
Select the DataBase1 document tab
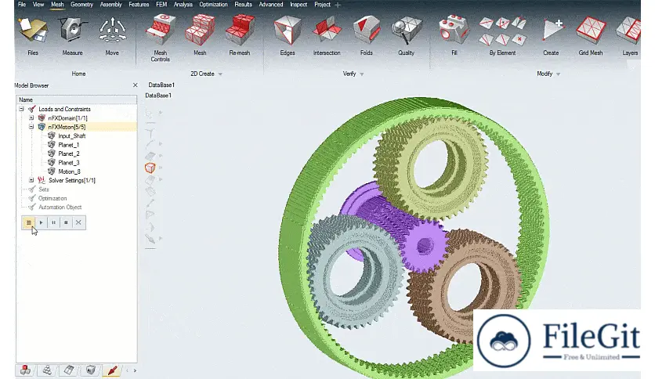pos(161,85)
